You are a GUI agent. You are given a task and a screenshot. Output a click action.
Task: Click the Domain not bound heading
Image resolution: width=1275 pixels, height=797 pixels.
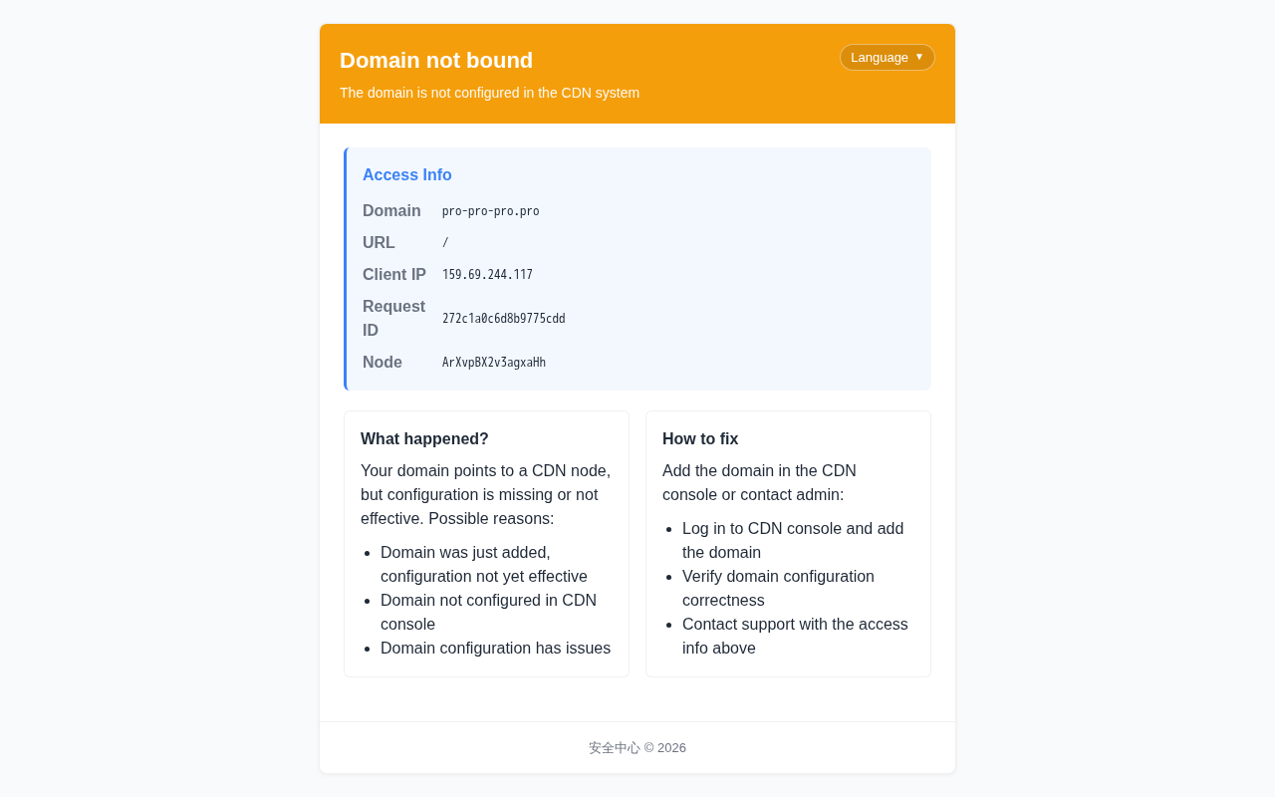pyautogui.click(x=436, y=61)
